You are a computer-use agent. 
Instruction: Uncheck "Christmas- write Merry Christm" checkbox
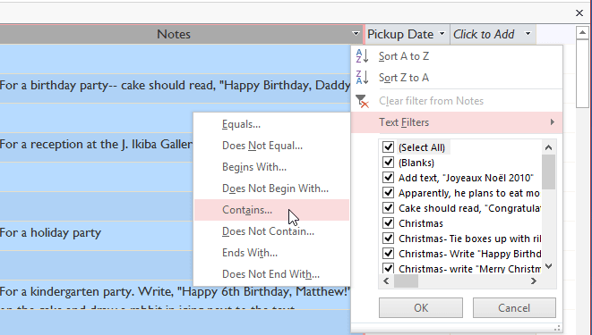click(x=388, y=268)
